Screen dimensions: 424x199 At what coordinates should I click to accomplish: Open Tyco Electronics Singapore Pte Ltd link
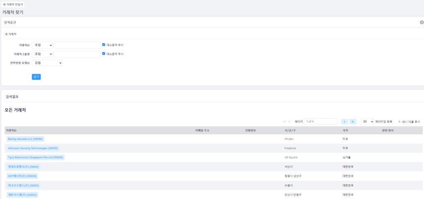35,158
